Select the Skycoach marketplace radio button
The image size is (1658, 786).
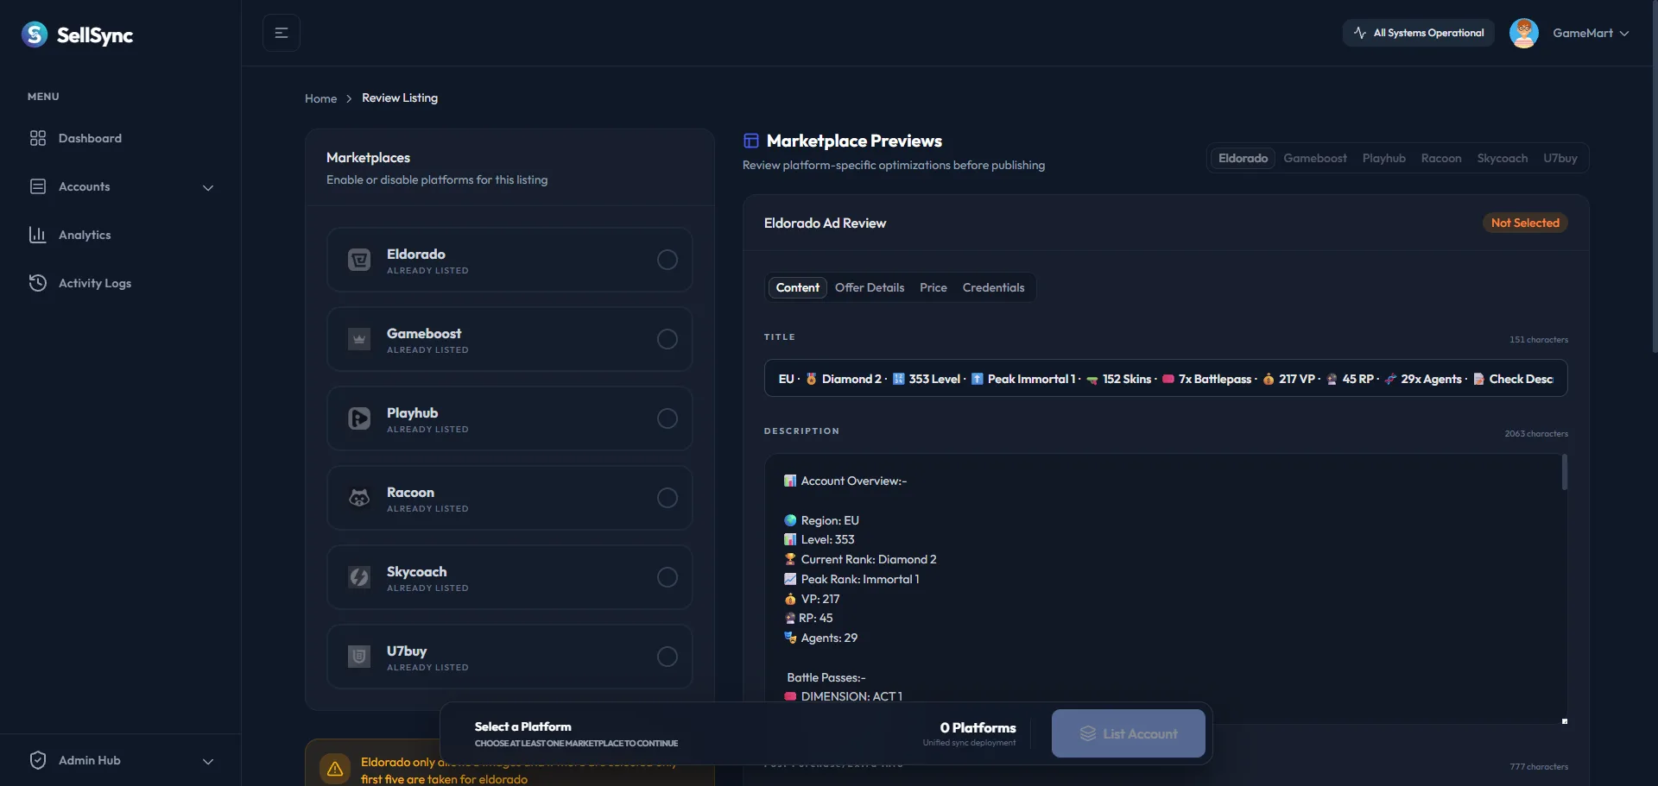[x=668, y=577]
